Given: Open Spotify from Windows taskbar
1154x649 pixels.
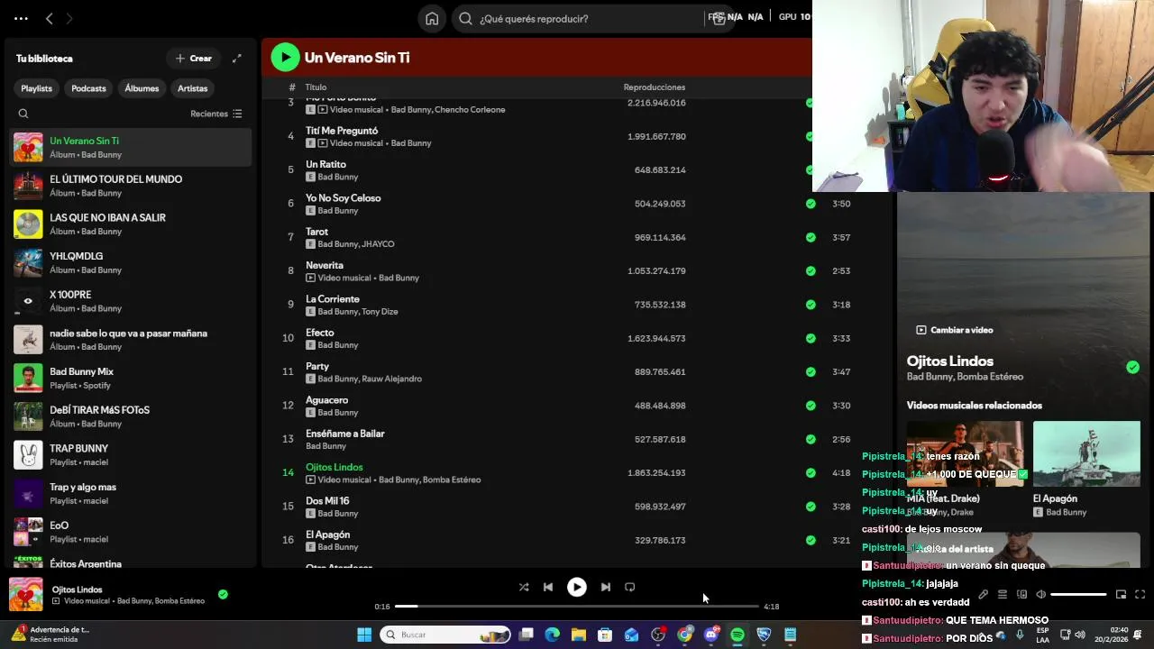Looking at the screenshot, I should tap(737, 635).
